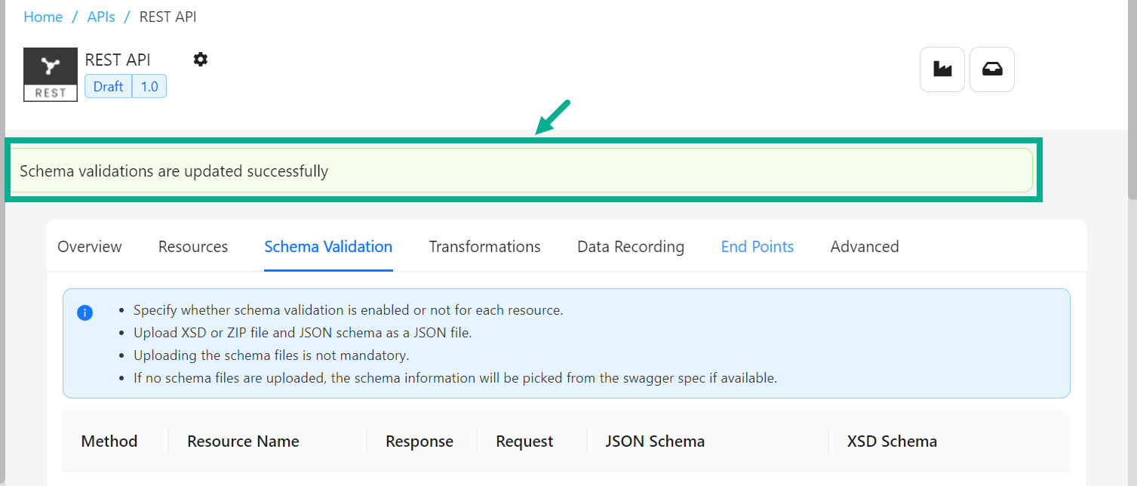
Task: Switch to the Overview tab
Action: pyautogui.click(x=89, y=246)
